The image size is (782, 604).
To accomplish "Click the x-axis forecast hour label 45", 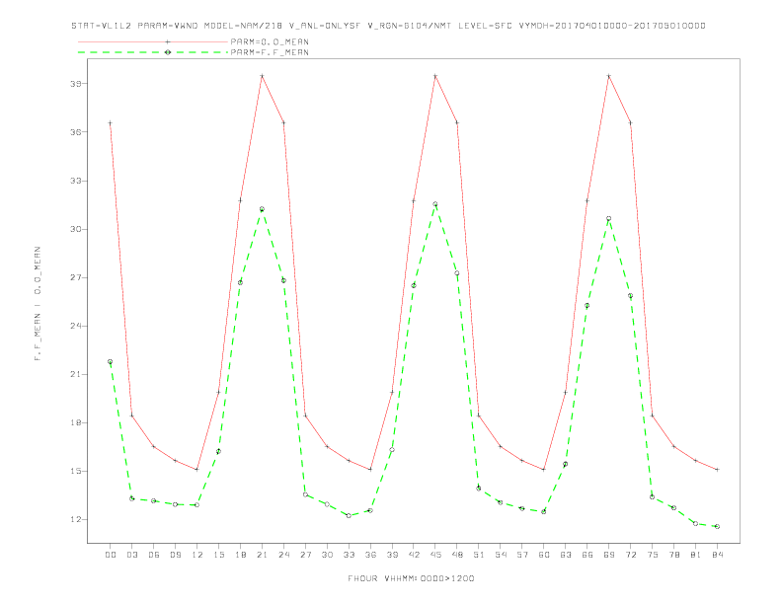I will 435,555.
